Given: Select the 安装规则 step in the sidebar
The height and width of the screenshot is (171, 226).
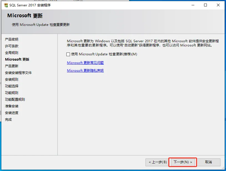Looking at the screenshot, I should 12,79.
